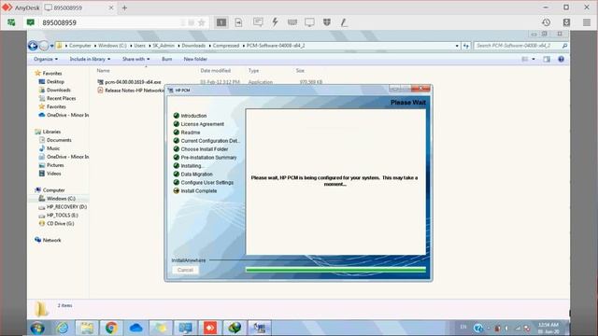Click Burn in Explorer toolbar

pyautogui.click(x=166, y=59)
